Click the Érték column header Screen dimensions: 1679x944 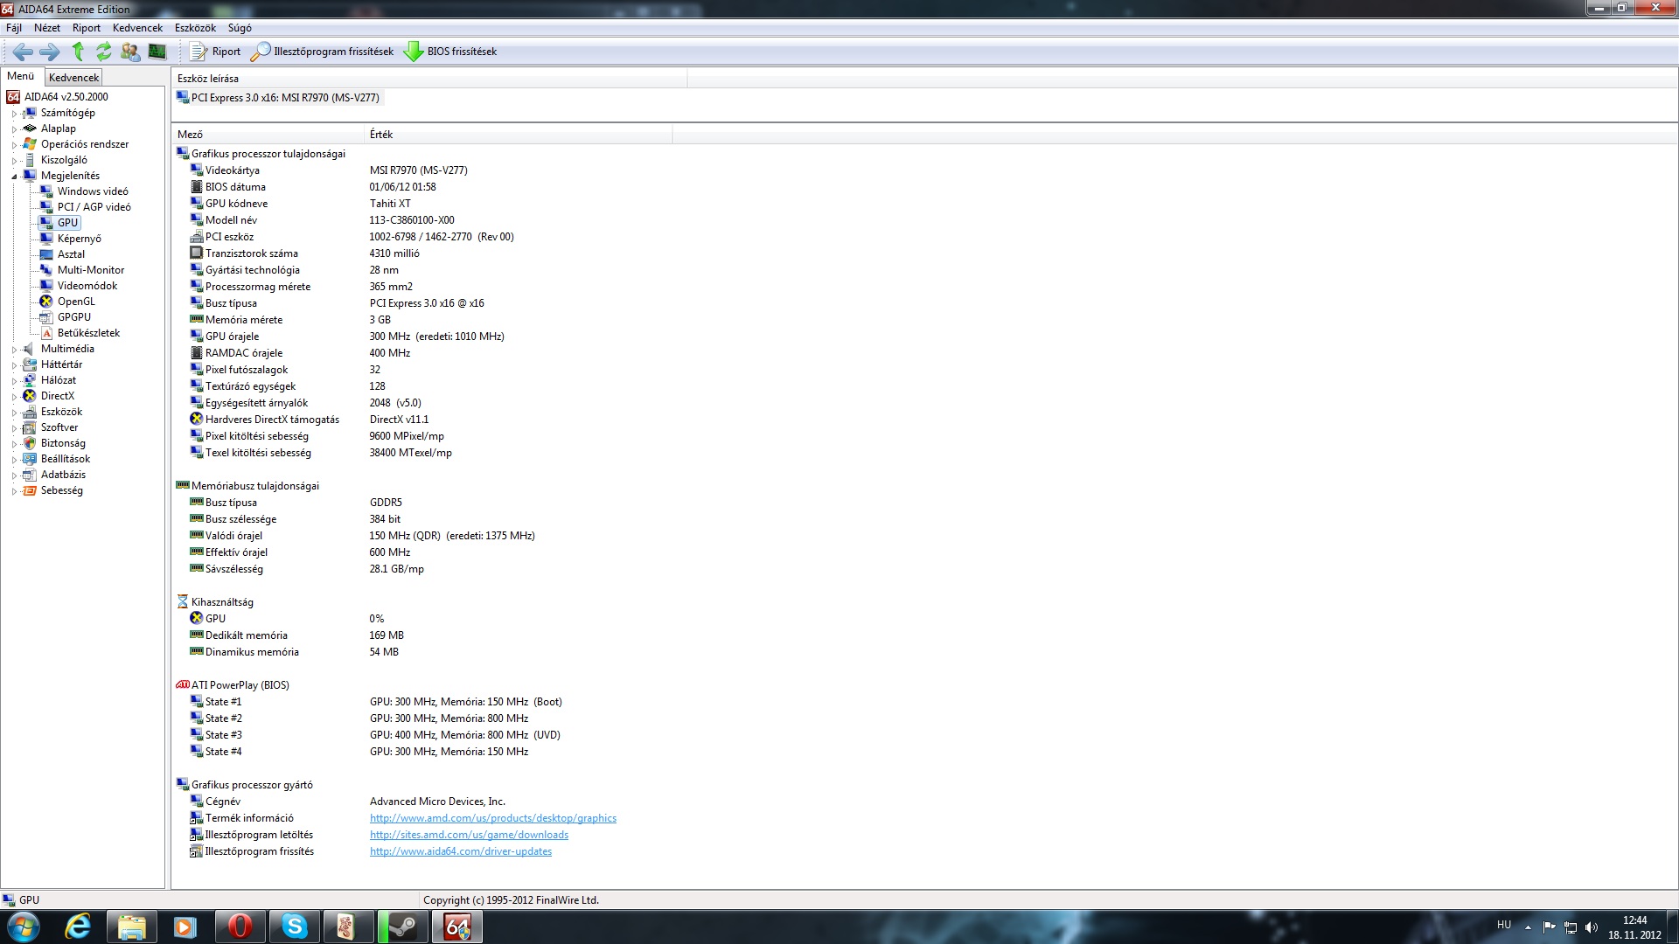click(x=519, y=135)
